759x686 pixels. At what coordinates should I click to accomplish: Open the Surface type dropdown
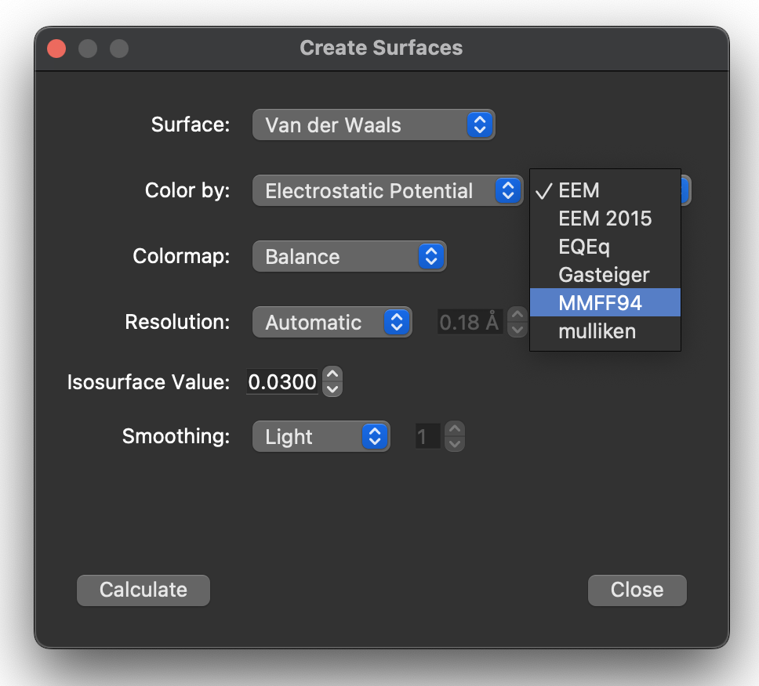374,125
